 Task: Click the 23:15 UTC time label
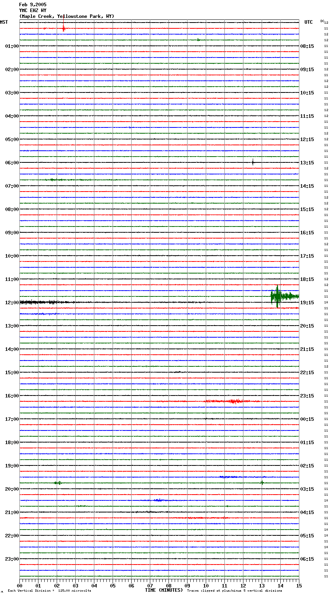click(x=307, y=396)
